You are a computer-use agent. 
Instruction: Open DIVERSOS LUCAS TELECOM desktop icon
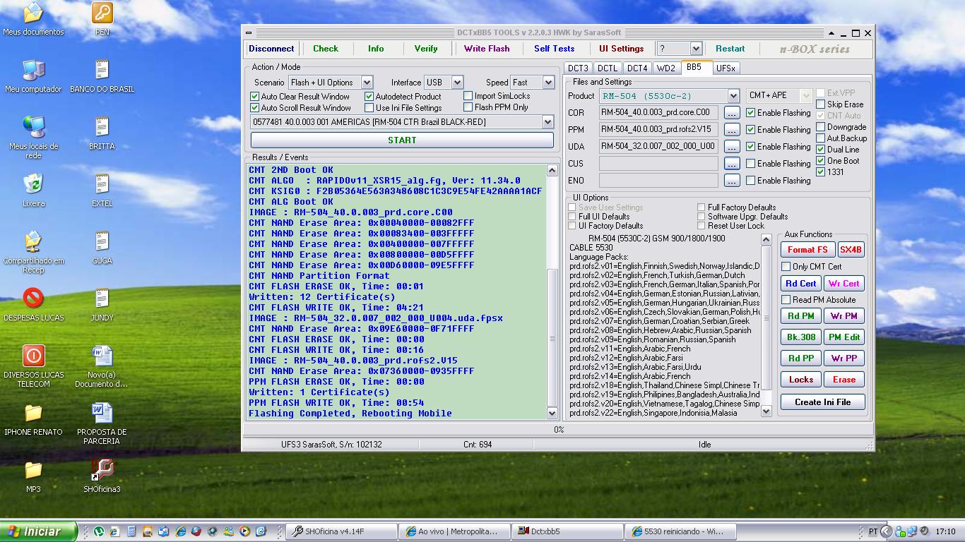pyautogui.click(x=33, y=366)
